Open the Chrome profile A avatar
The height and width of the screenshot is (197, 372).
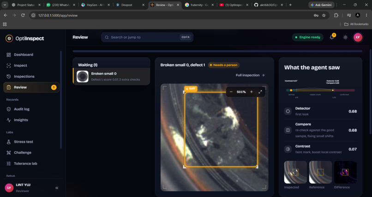358,15
